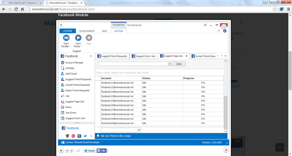
Task: Select the Instagram module icon
Action: tap(67, 136)
